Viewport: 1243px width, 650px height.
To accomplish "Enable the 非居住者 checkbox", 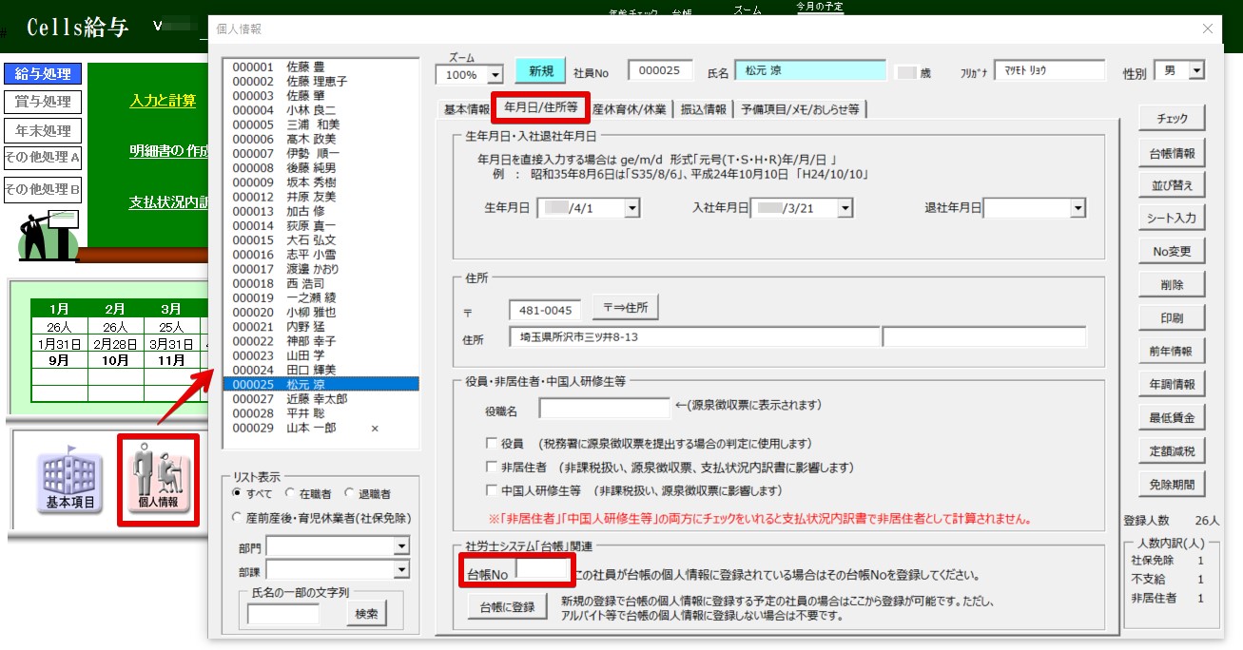I will point(492,468).
